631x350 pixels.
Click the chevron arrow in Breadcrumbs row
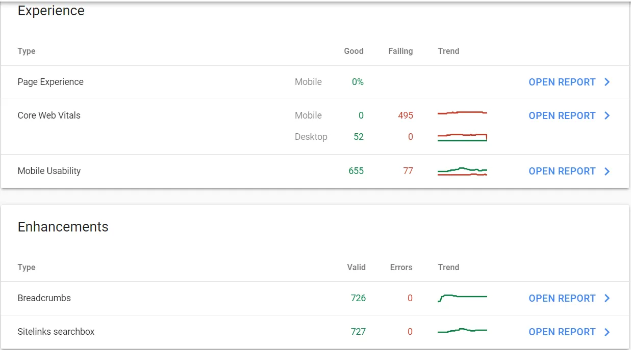[607, 299]
